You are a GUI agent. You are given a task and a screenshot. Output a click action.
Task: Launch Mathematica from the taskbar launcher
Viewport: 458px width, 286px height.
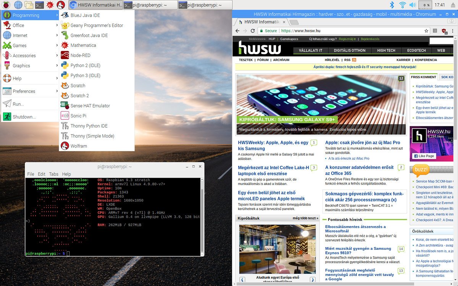click(x=50, y=5)
